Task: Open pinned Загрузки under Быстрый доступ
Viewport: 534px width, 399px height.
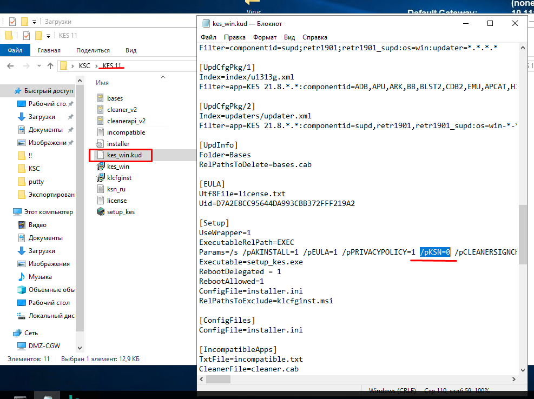Action: point(42,117)
